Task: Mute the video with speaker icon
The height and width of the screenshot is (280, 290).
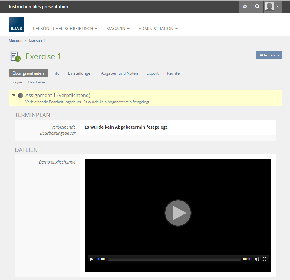Action: (256, 259)
